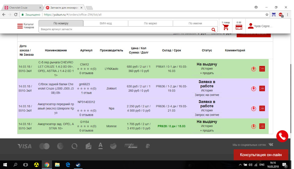Viewport: 294px width, 169px height.
Task: Click the Zekkert manufacturer cell
Action: 111,88
